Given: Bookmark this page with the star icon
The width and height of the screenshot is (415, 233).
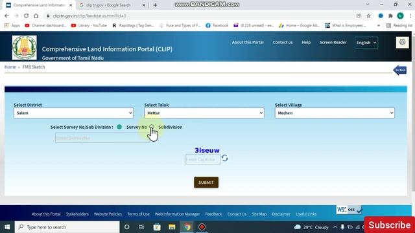Looking at the screenshot, I should 368,16.
